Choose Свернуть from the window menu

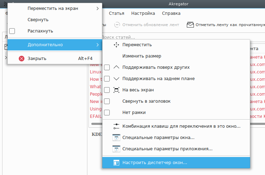[38, 20]
